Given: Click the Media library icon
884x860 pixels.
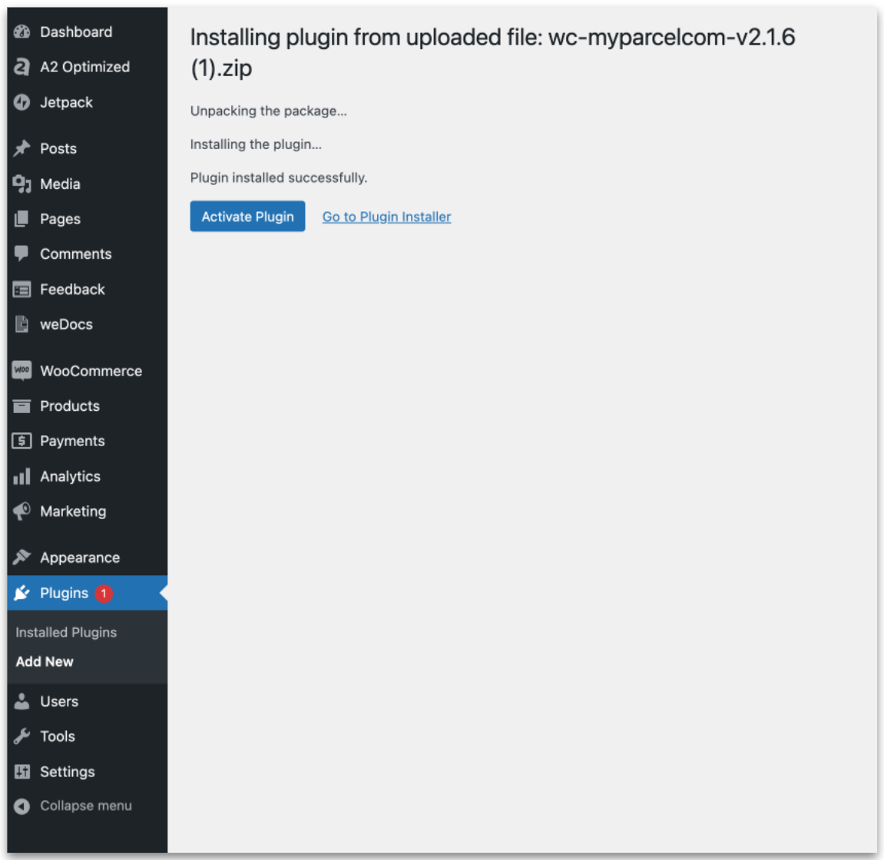Looking at the screenshot, I should click(22, 184).
